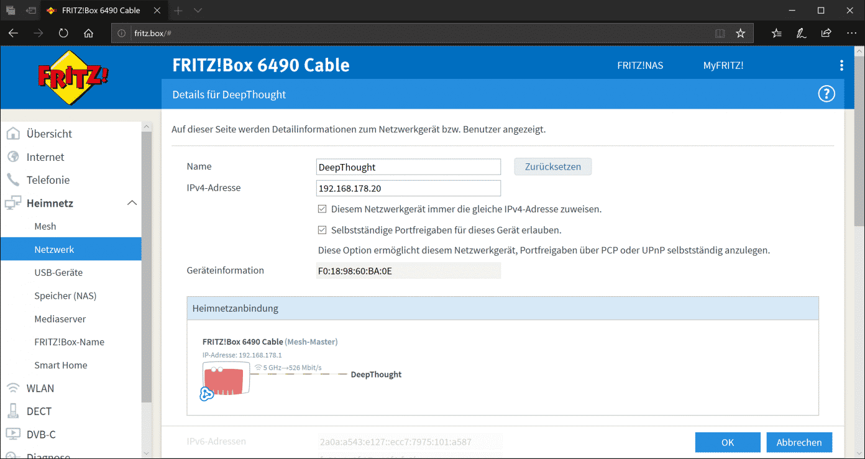This screenshot has height=459, width=865.
Task: Collapse the Heimnetz menu section
Action: click(x=132, y=203)
